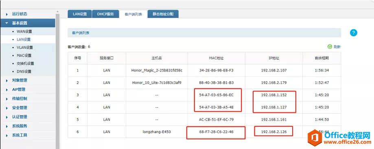Screen dimensions: 374x149
Task: Open the 安全管理 menu label
Action: click(20, 108)
